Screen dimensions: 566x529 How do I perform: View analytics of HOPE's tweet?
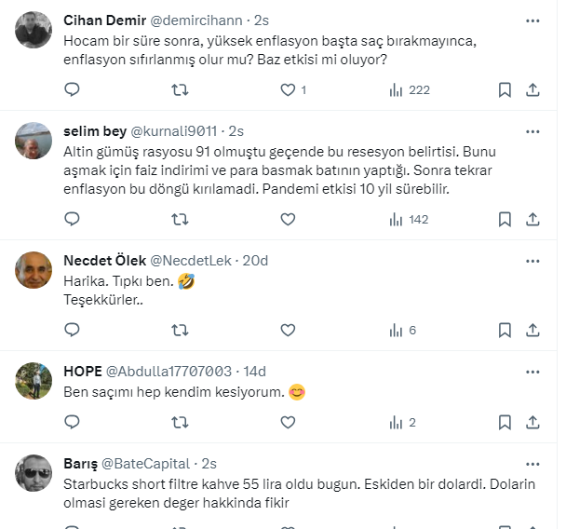pyautogui.click(x=396, y=422)
